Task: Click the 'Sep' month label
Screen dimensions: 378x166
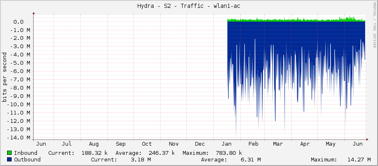Action: pos(120,144)
